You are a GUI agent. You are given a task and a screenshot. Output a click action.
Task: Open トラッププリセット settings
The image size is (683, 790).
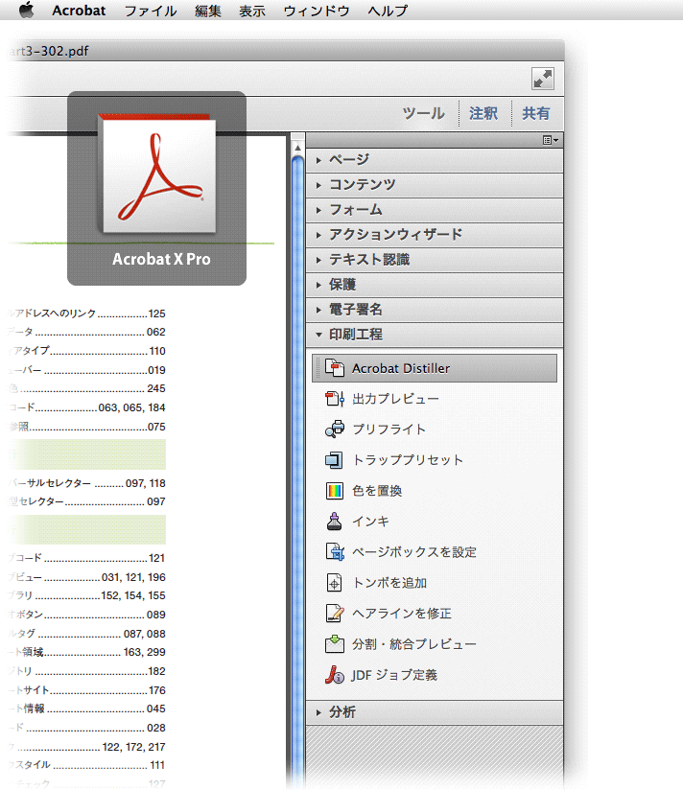pyautogui.click(x=394, y=460)
